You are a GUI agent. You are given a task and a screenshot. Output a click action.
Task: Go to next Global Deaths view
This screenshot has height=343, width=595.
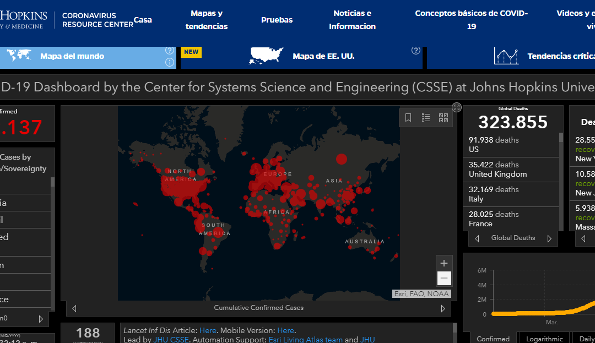pyautogui.click(x=549, y=238)
